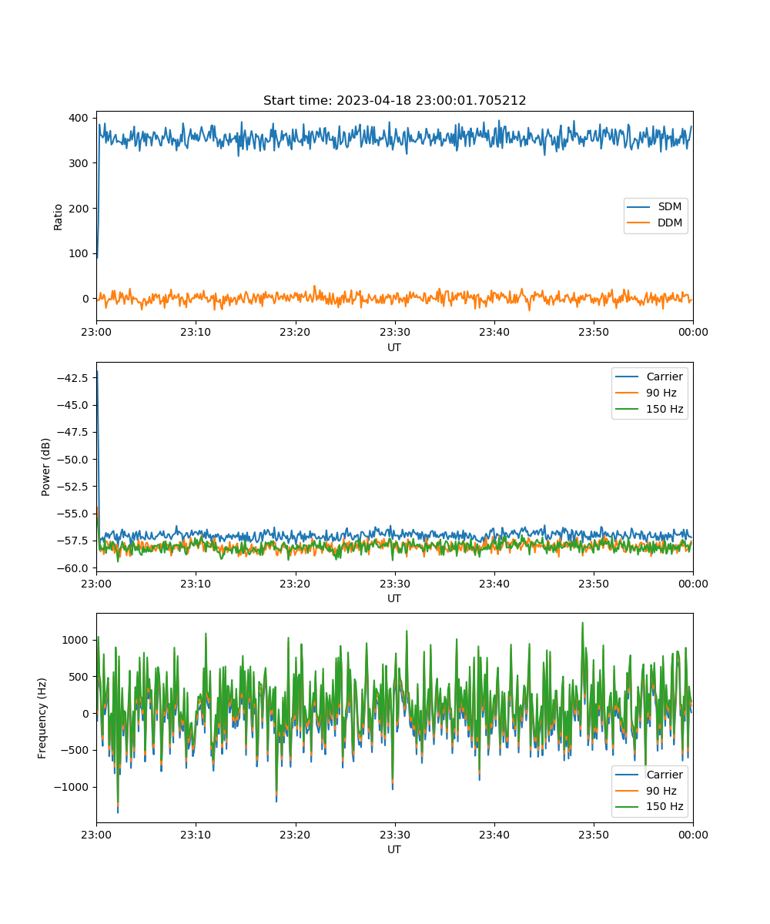770x924 pixels.
Task: Click the 200 tick on Ratio axis
Action: tap(80, 208)
